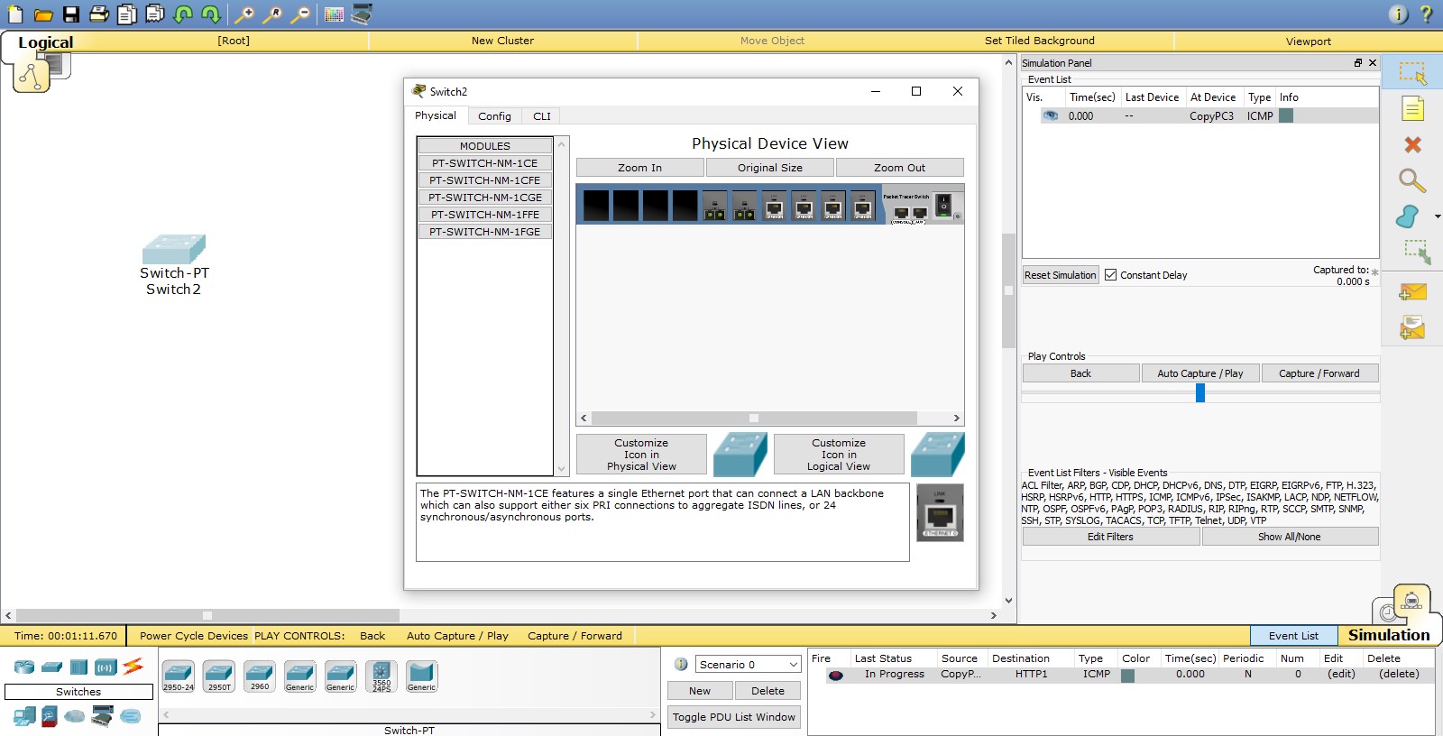Select the Place Note tool

pos(1412,109)
